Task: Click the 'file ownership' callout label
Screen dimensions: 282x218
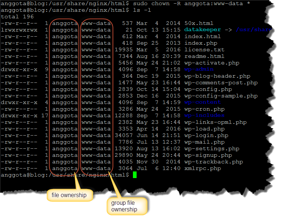Action: pyautogui.click(x=69, y=195)
